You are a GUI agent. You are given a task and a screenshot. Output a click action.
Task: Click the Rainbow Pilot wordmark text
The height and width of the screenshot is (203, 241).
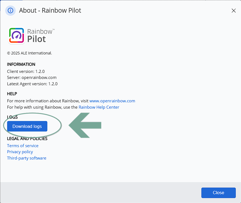click(40, 36)
